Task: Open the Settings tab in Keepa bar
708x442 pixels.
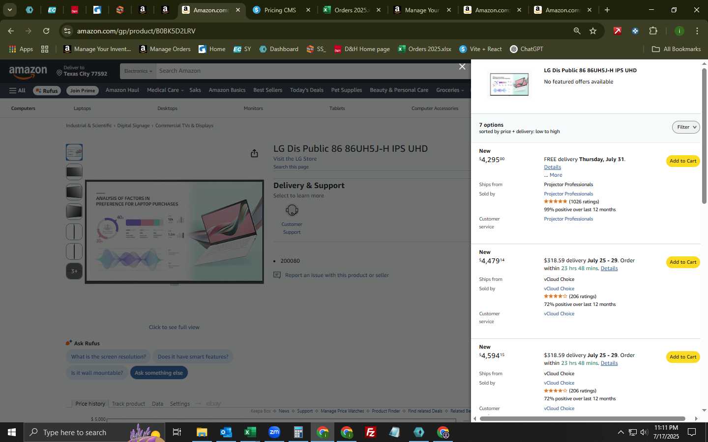Action: tap(179, 404)
